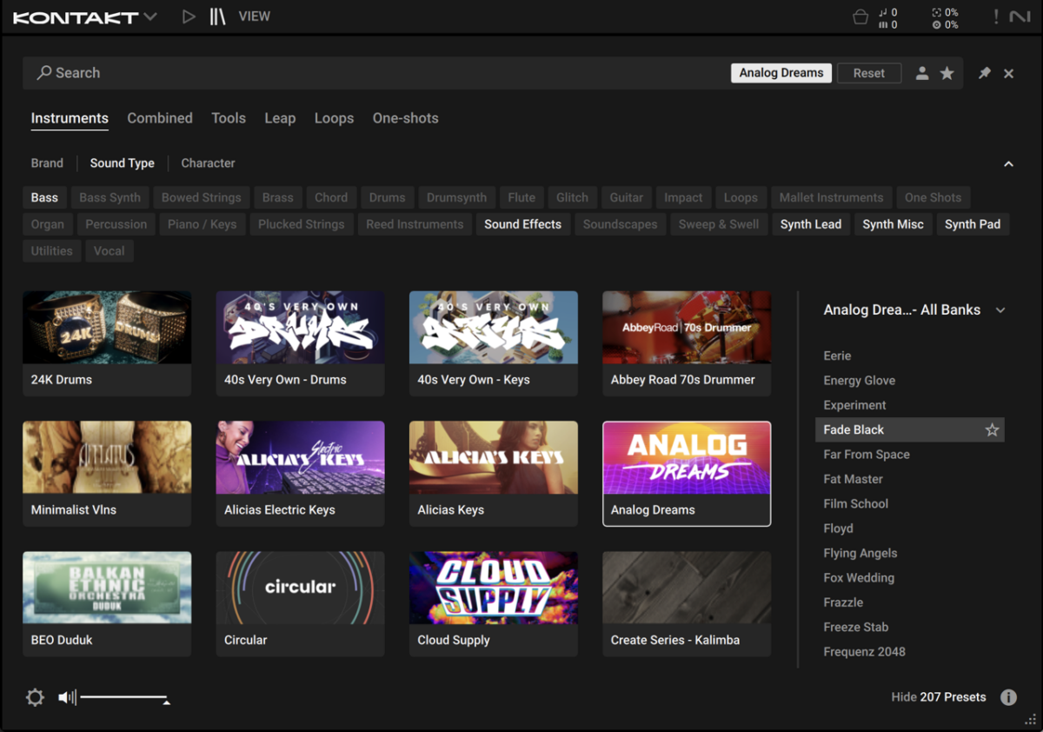
Task: Open the VIEW menu
Action: coord(254,17)
